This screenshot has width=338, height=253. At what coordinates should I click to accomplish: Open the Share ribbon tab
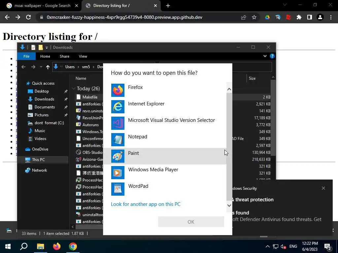click(64, 56)
